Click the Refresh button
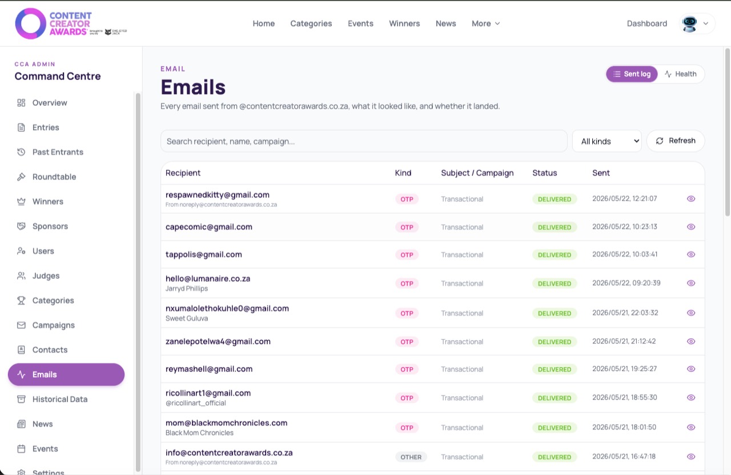The image size is (731, 475). pos(676,141)
